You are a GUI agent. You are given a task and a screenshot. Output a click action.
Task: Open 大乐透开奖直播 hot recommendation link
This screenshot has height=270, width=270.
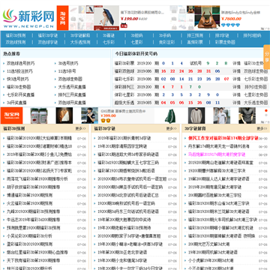[x=72, y=87]
